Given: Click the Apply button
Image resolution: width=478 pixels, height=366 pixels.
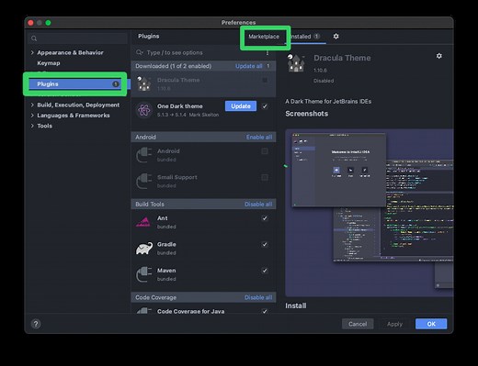Looking at the screenshot, I should coord(394,324).
